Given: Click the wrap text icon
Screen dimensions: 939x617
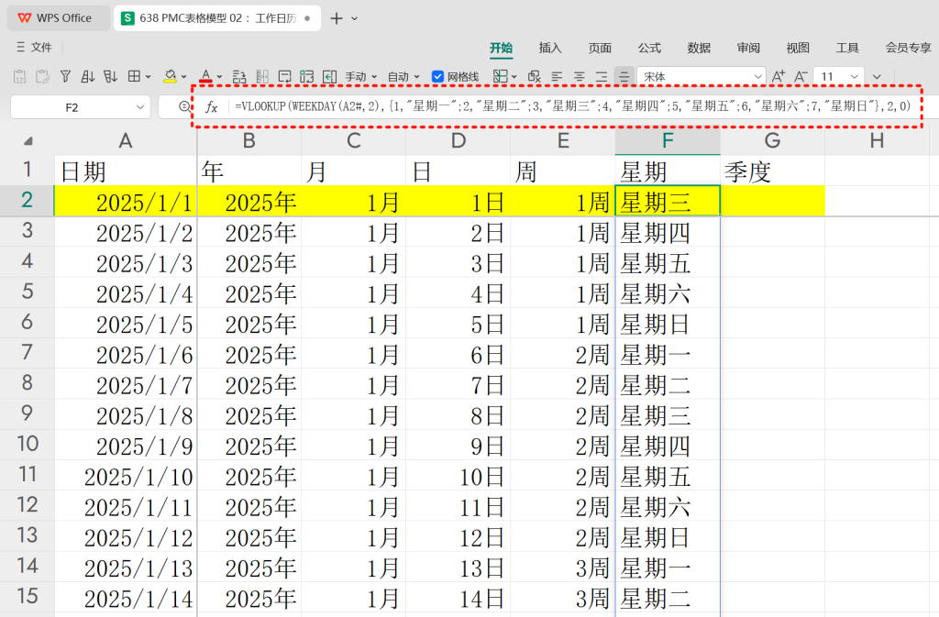Looking at the screenshot, I should (285, 77).
